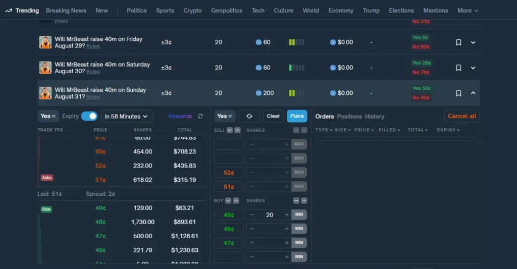The height and width of the screenshot is (269, 517).
Task: Switch the order book Yes/No side toggle
Action: pyautogui.click(x=48, y=116)
